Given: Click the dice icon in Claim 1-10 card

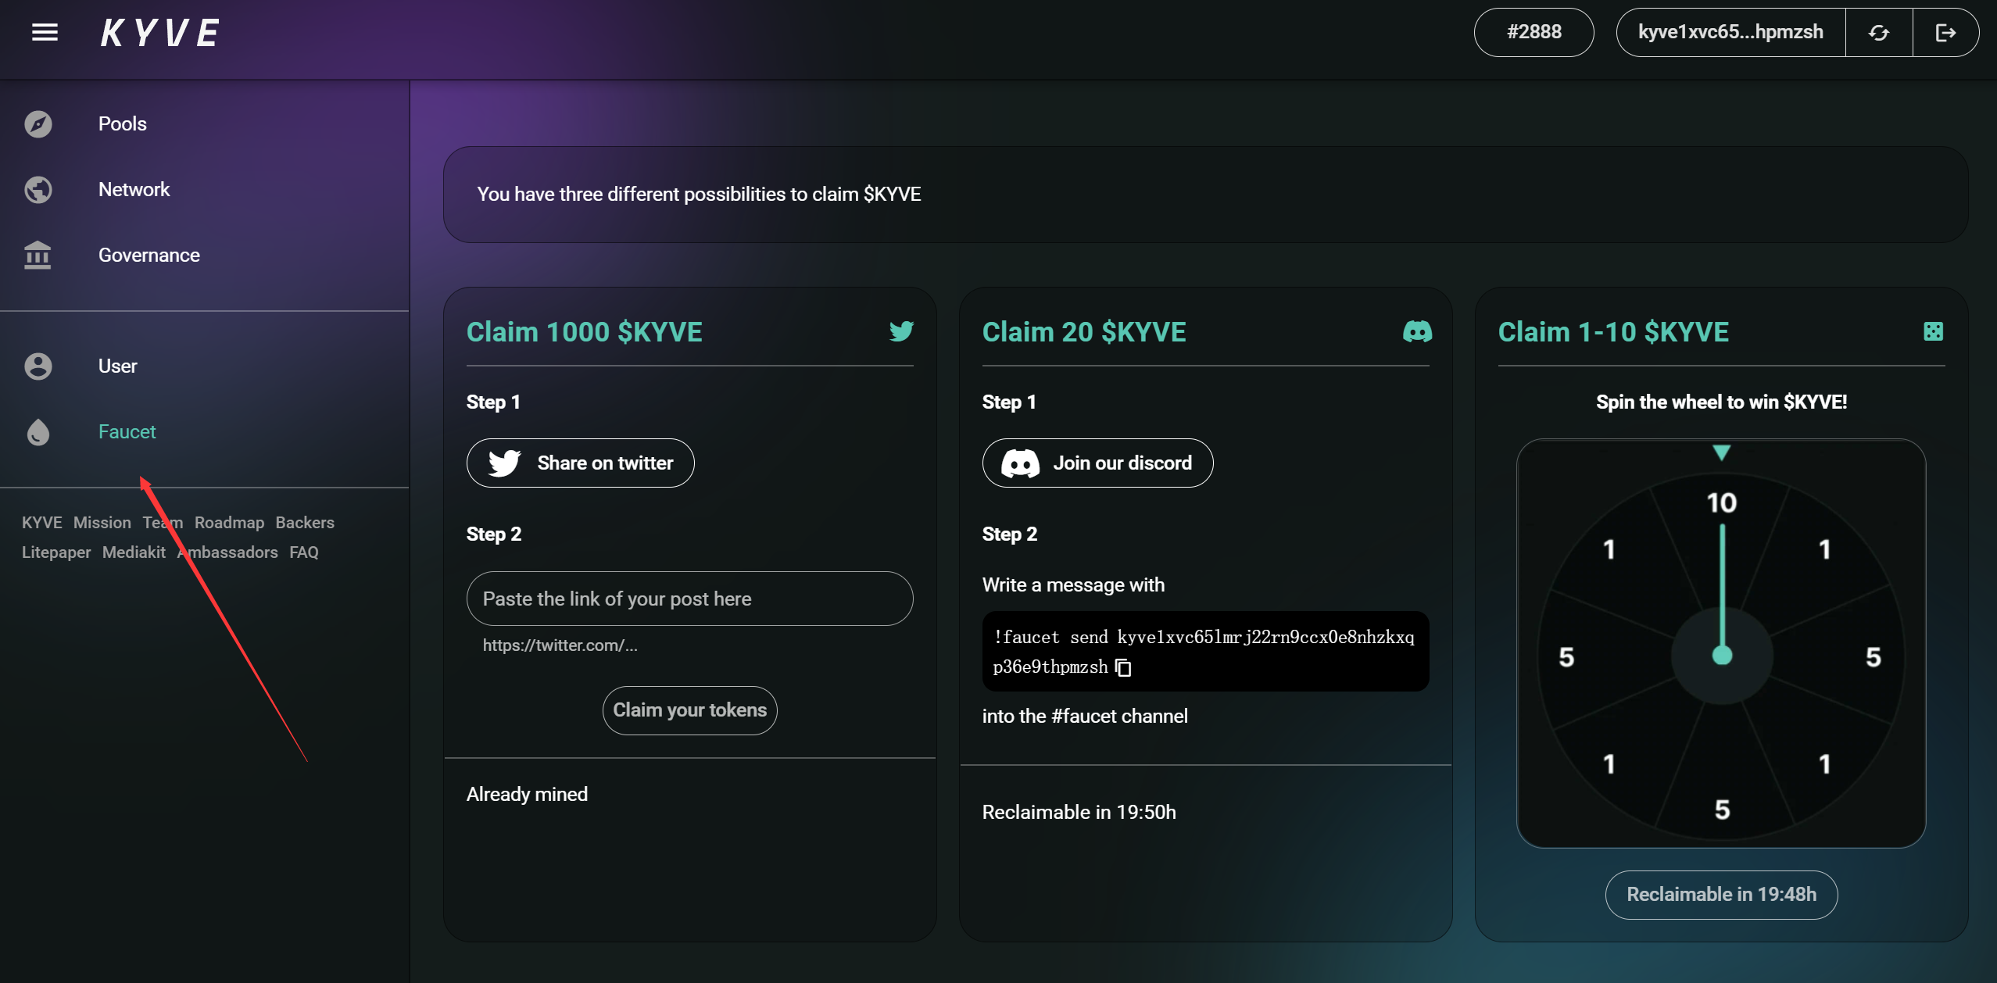Looking at the screenshot, I should (1933, 331).
